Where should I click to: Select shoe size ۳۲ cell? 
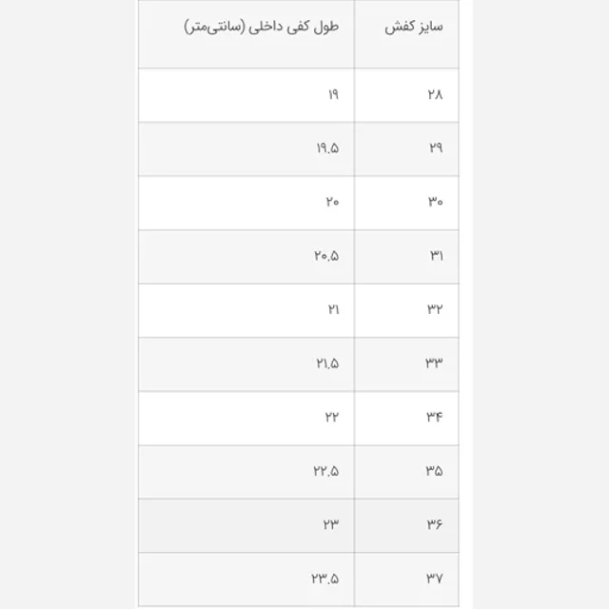tap(406, 311)
